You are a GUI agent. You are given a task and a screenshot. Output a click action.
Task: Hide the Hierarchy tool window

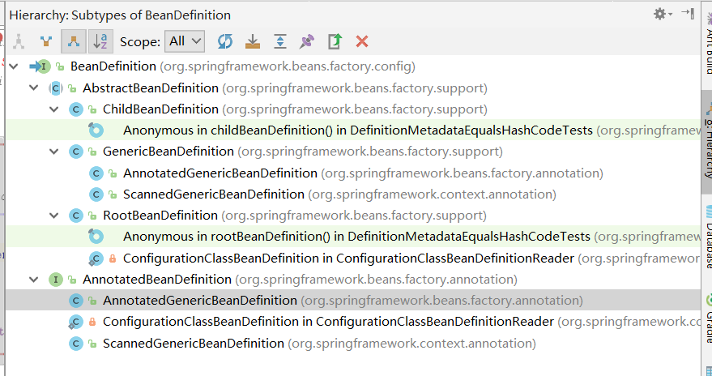[x=688, y=14]
